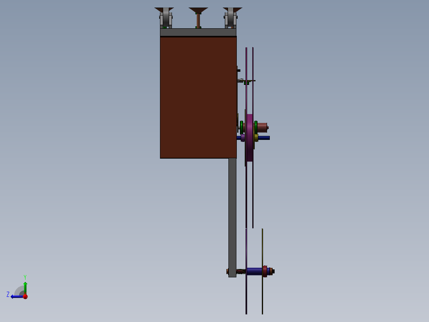
Task: Select the red collar at the bottom shaft end
Action: 265,271
